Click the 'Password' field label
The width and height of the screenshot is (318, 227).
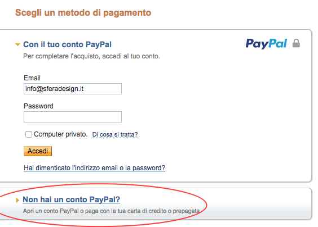pos(38,106)
